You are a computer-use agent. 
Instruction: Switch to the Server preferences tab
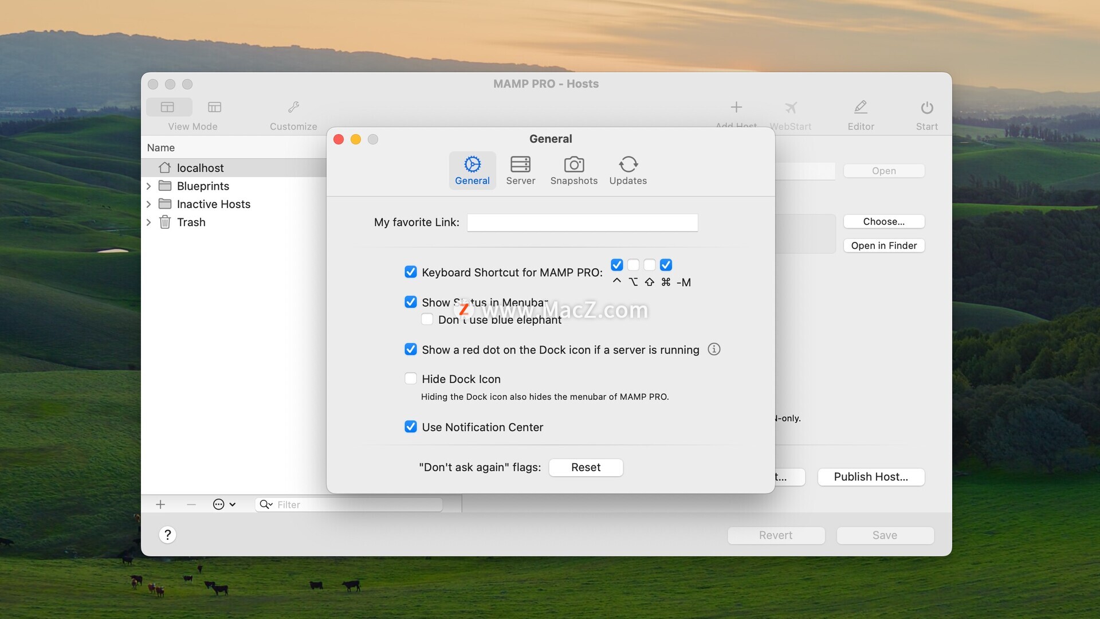[x=520, y=170]
